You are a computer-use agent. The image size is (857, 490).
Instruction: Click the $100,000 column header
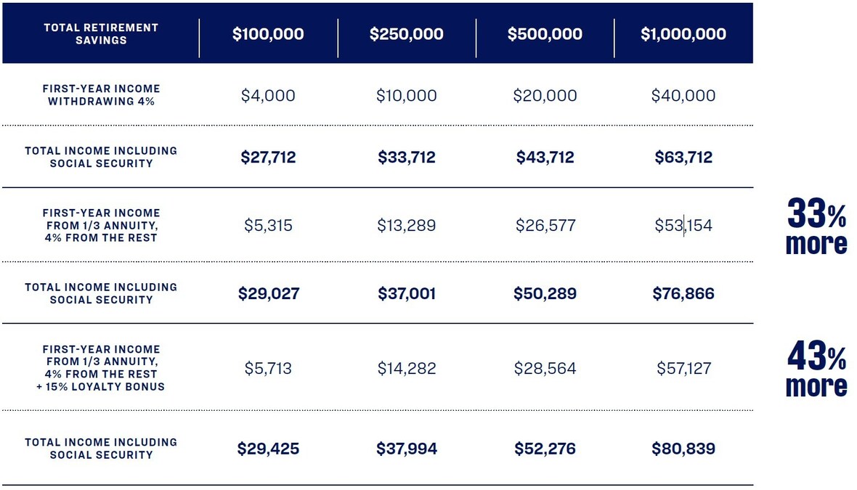coord(268,34)
